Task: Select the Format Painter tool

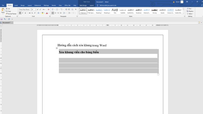Action: (11, 14)
